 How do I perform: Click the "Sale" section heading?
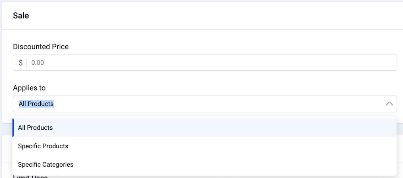tap(21, 16)
